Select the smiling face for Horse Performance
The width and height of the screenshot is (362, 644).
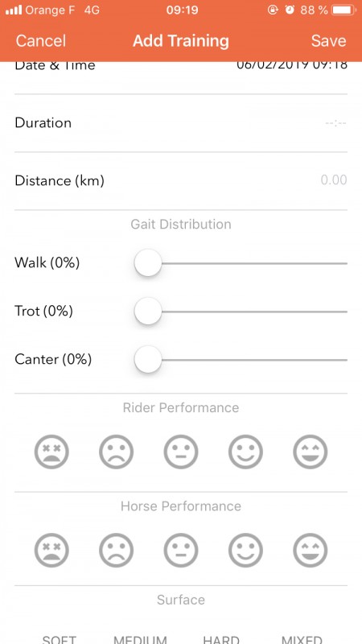coord(245,550)
